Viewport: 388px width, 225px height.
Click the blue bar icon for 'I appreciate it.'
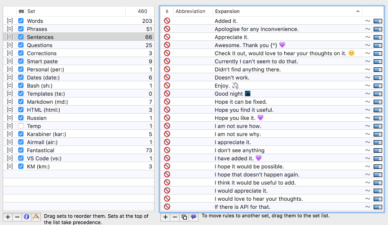pyautogui.click(x=378, y=142)
